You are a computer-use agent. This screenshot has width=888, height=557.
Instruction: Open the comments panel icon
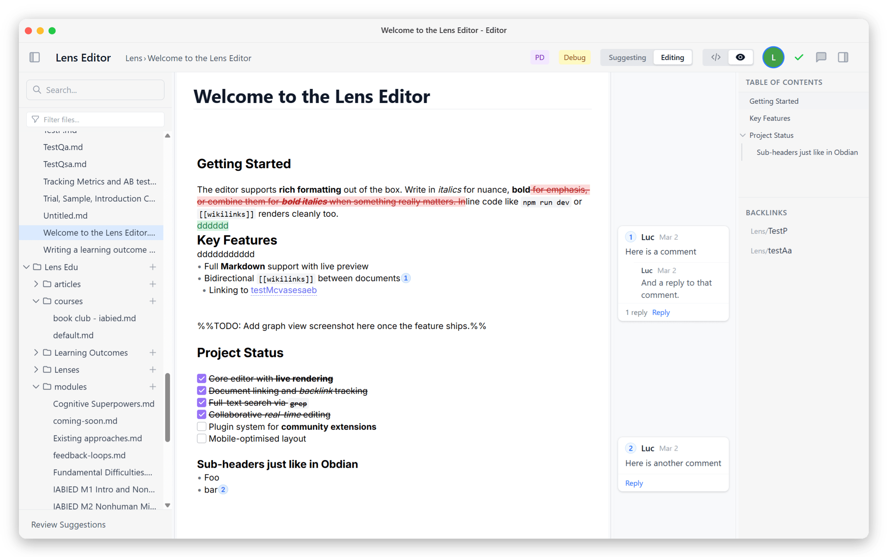click(821, 57)
